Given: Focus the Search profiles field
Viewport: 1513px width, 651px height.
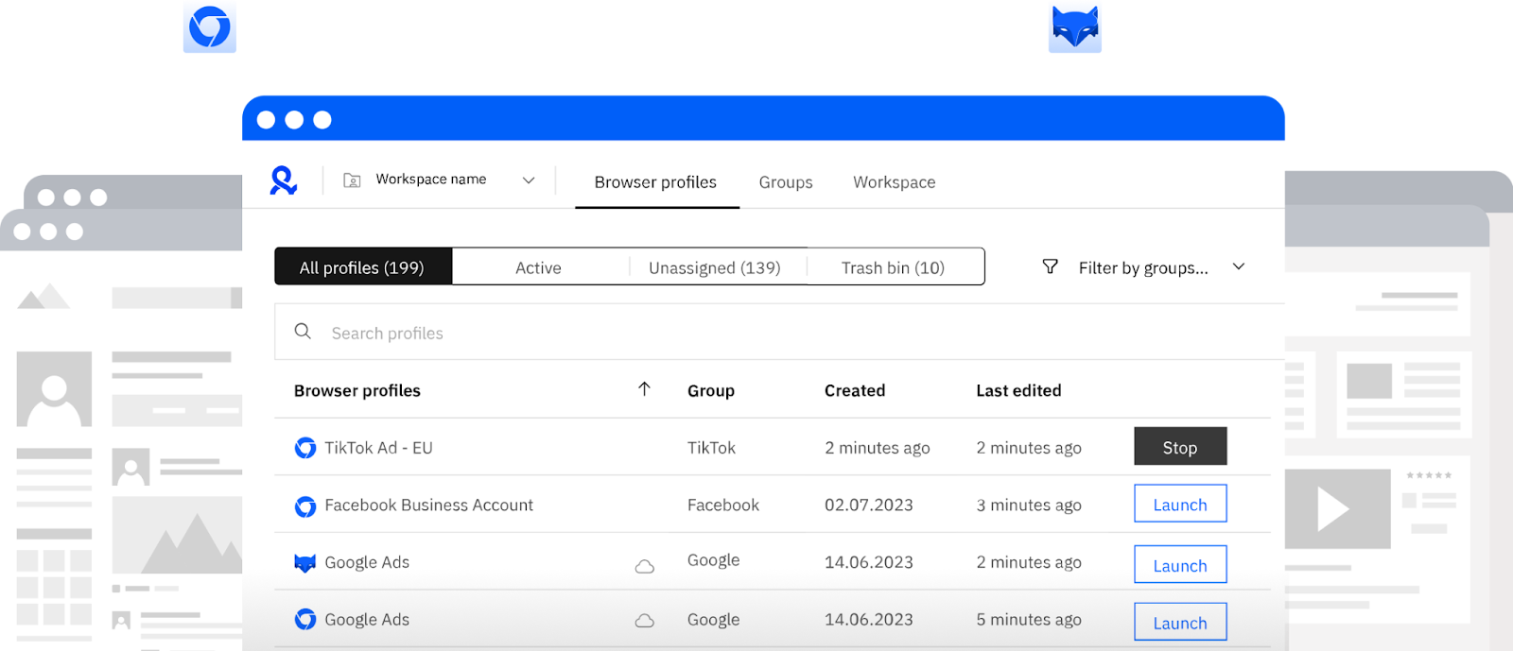Looking at the screenshot, I should (779, 332).
